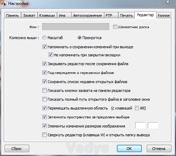Click the gray Фон color swatch
This screenshot has height=156, width=176.
(x=76, y=27)
